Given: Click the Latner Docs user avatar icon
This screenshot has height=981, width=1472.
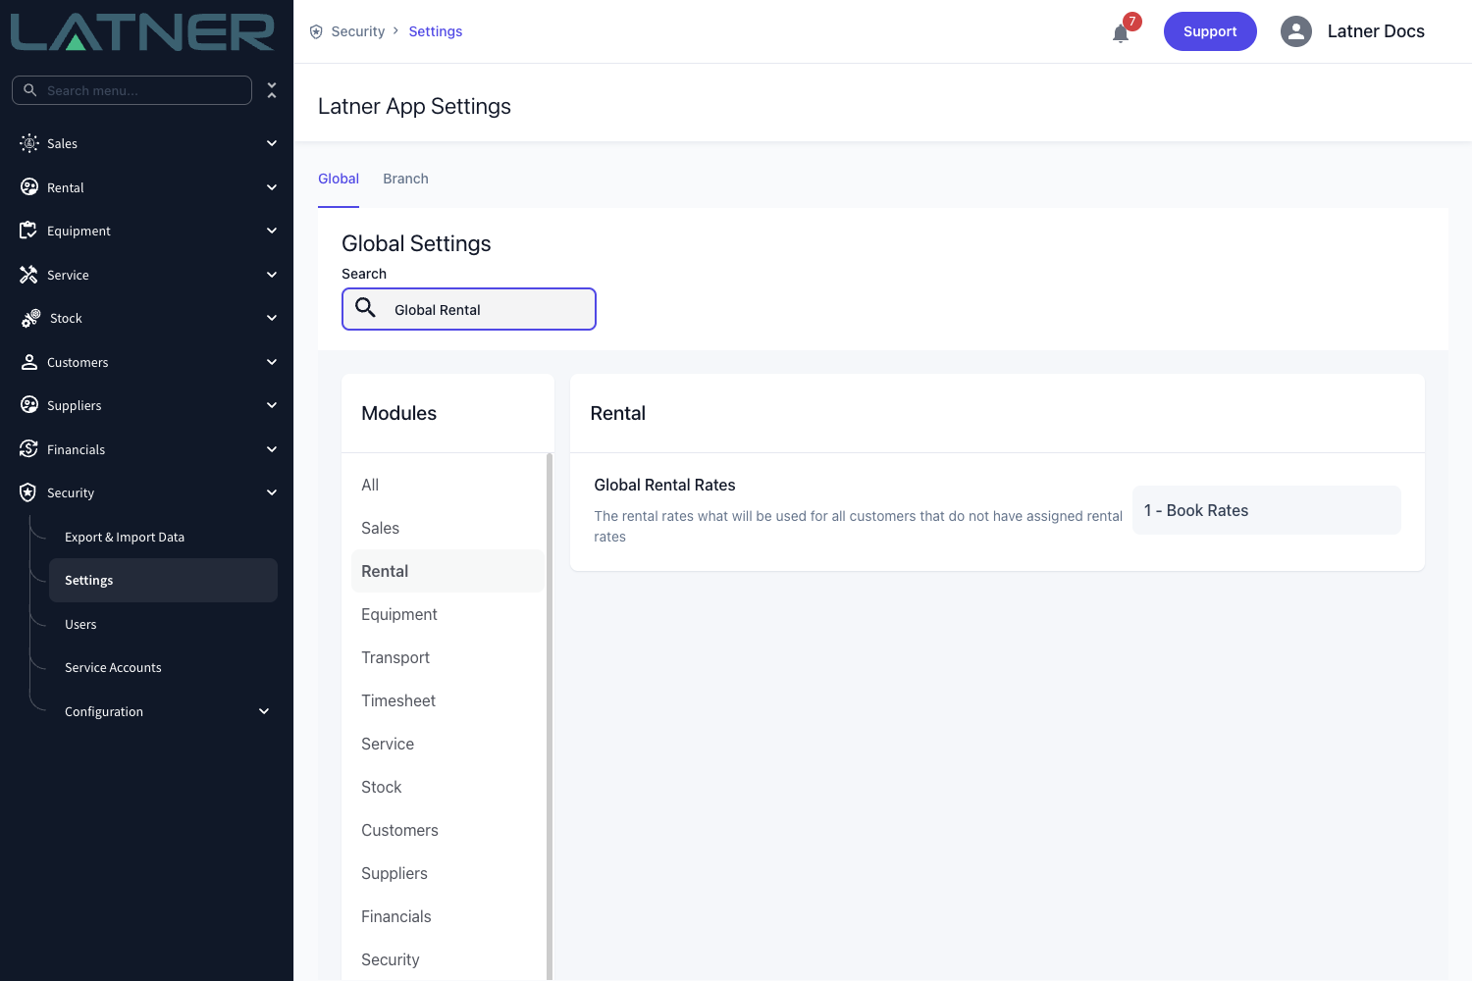Looking at the screenshot, I should [x=1296, y=31].
